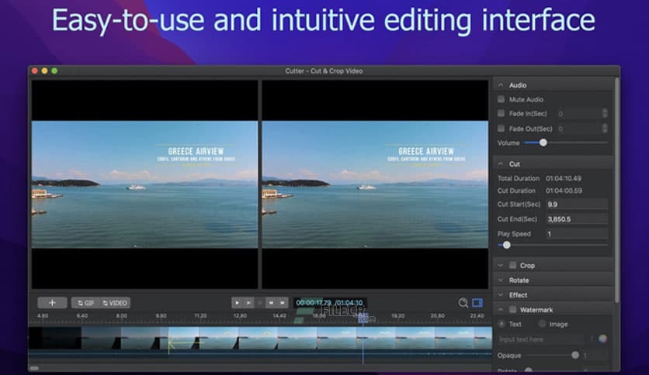This screenshot has width=649, height=375.
Task: Collapse the Watermark section
Action: [x=501, y=309]
